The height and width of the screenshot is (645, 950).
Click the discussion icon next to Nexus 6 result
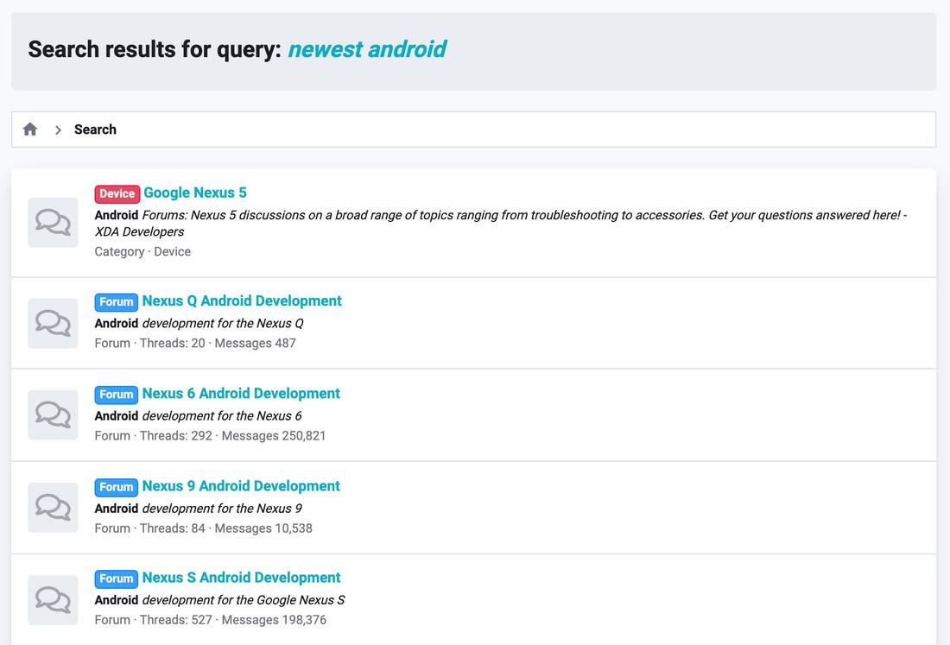coord(53,414)
